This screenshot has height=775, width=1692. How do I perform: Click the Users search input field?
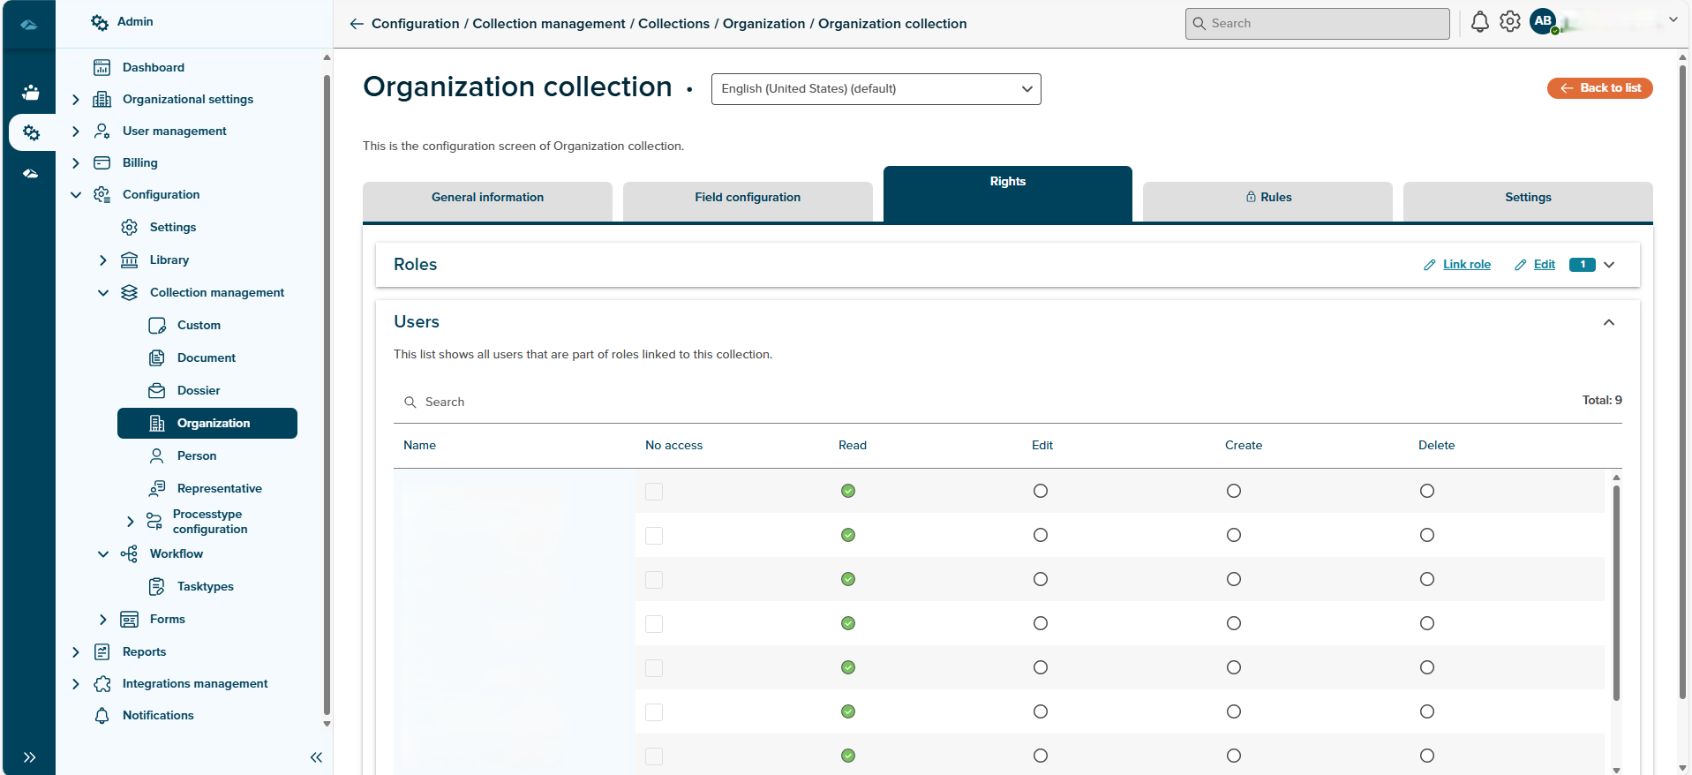click(x=565, y=403)
